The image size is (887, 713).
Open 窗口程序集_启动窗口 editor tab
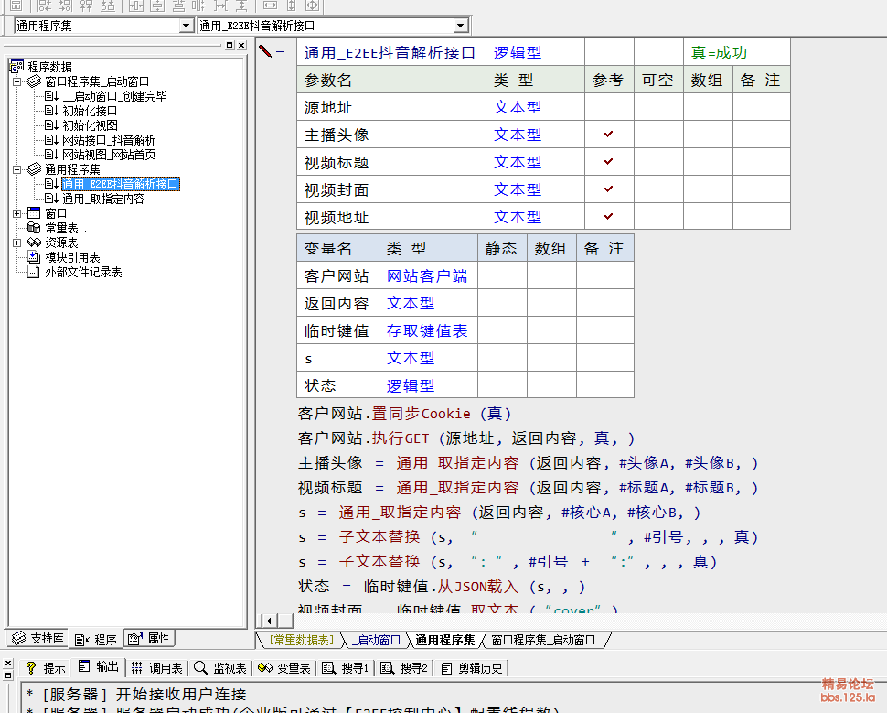[x=543, y=640]
